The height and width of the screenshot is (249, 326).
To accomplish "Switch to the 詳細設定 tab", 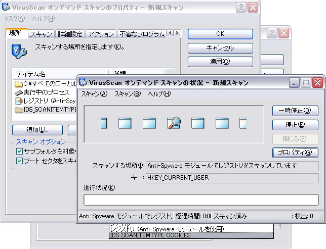I will click(70, 34).
